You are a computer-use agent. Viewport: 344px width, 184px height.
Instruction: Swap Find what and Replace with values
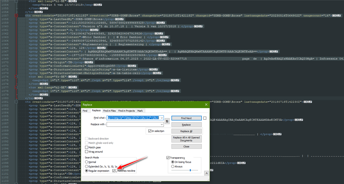[168, 122]
